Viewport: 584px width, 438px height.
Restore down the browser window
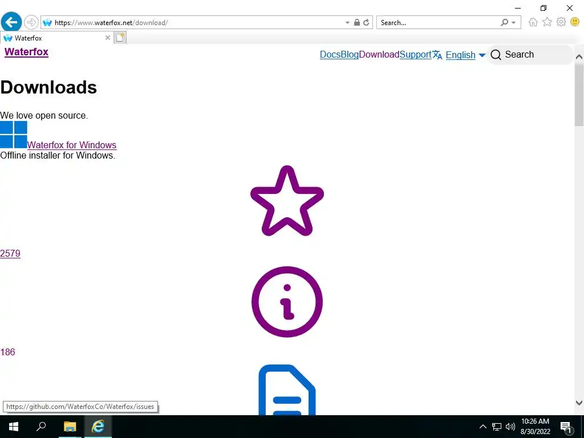[x=544, y=8]
